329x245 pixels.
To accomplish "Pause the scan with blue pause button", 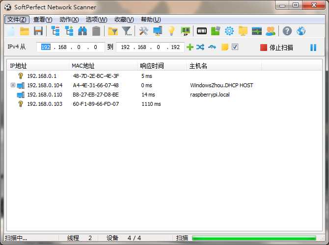I will 313,48.
